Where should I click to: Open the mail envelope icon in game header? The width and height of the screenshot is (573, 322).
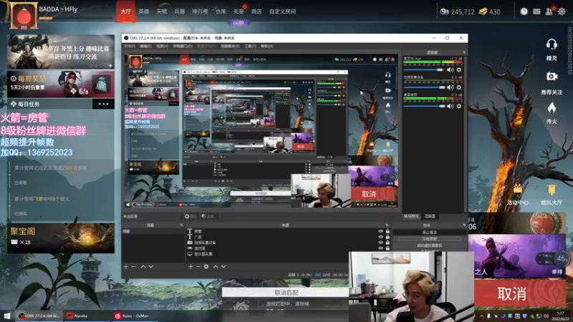click(536, 11)
